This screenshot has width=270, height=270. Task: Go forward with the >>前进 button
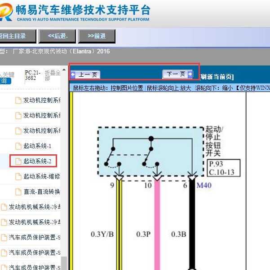pos(97,36)
